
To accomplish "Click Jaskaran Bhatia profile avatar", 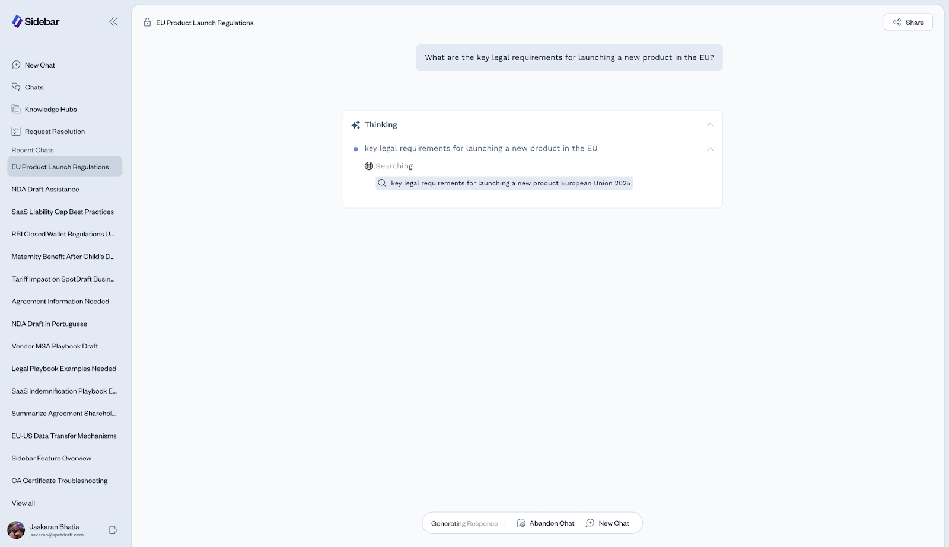I will 16,530.
